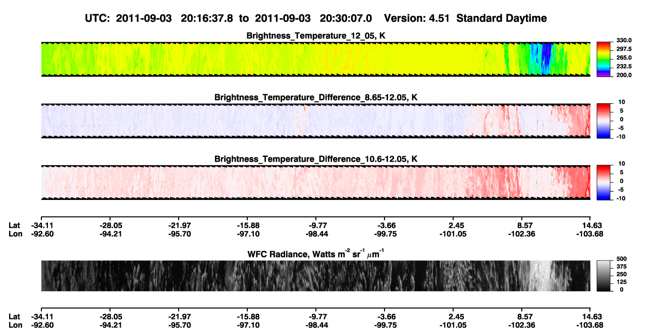
Task: Click latitude -34.11 on axis under 10.6-12.05 panel
Action: coord(41,225)
